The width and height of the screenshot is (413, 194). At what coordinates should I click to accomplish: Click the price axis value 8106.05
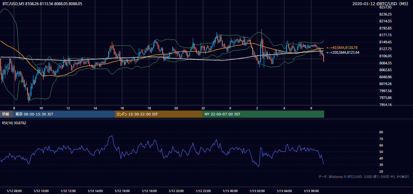pyautogui.click(x=385, y=56)
